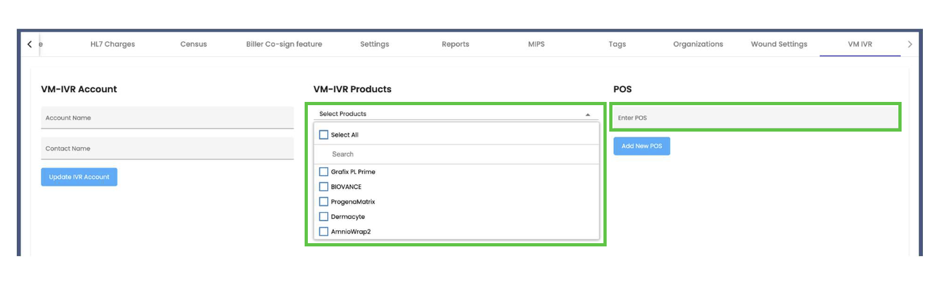
Task: Switch to the MIPS tab
Action: [536, 45]
